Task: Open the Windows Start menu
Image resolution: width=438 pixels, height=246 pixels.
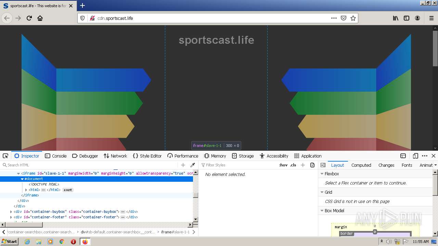Action: pyautogui.click(x=9, y=242)
